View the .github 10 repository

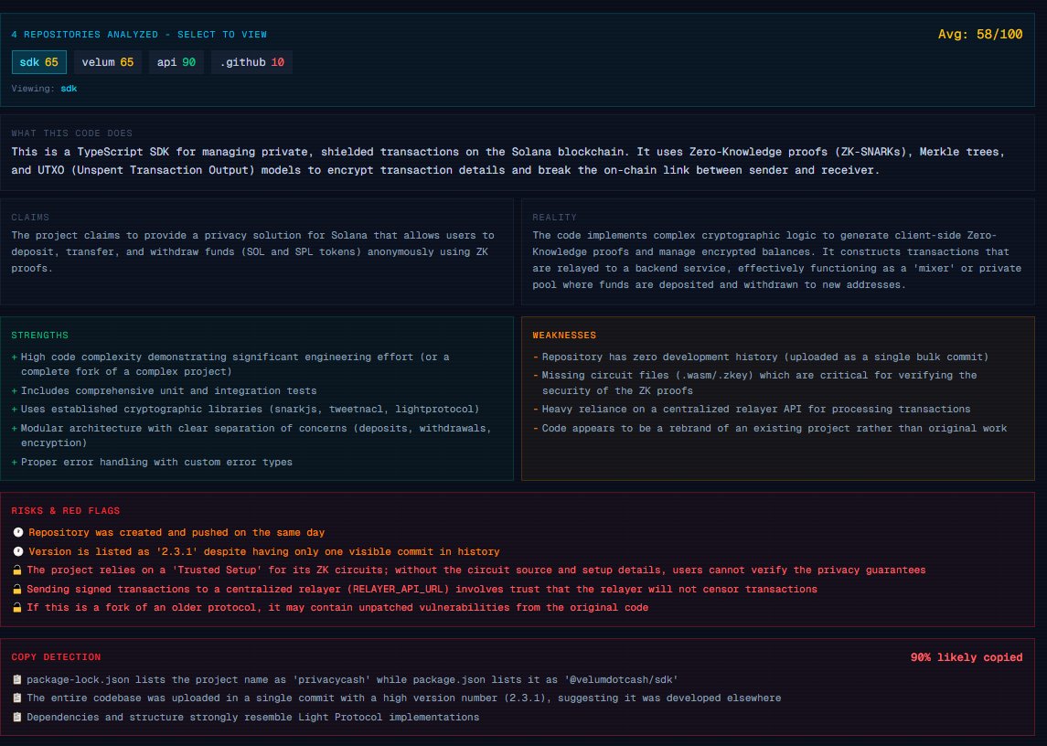pyautogui.click(x=251, y=62)
